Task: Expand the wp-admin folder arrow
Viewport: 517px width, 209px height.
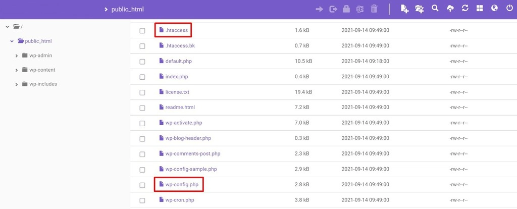Action: pyautogui.click(x=17, y=56)
